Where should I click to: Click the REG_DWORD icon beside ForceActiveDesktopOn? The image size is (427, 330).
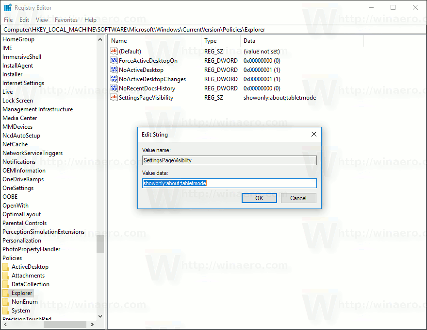click(114, 60)
